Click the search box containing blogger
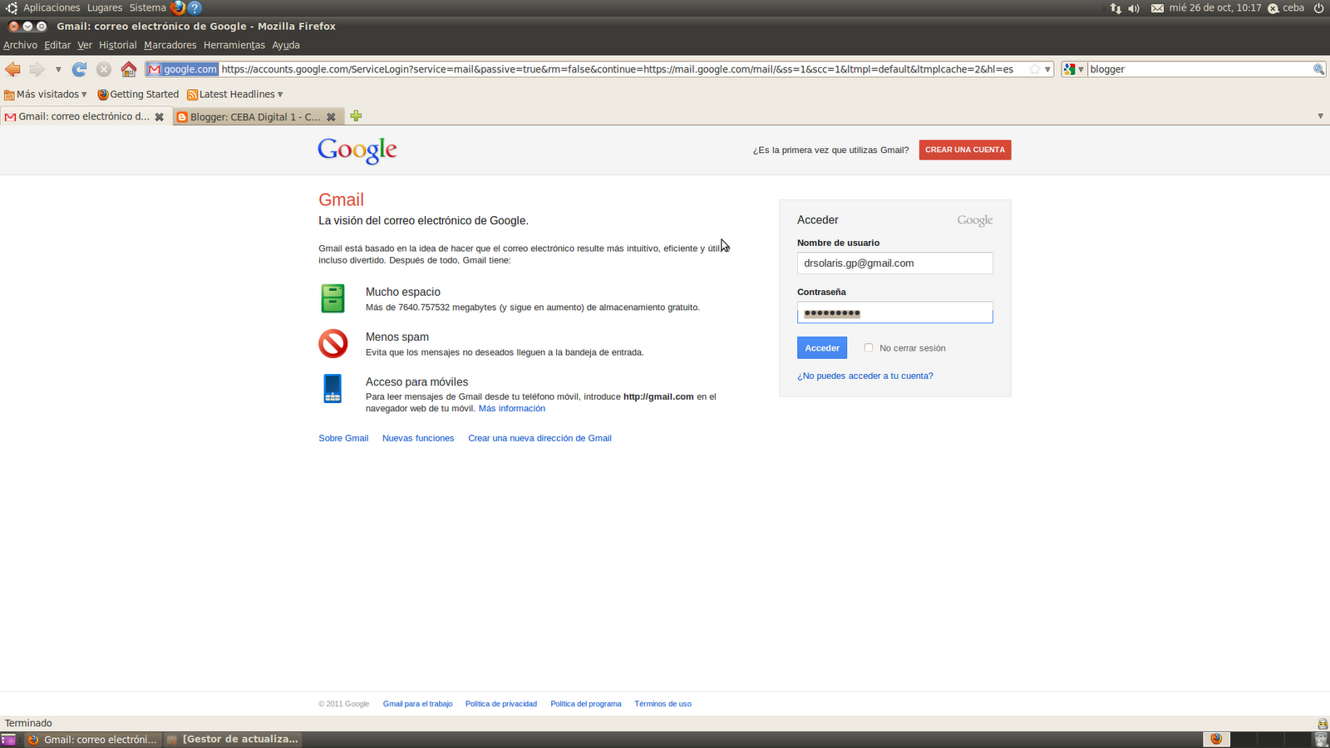The height and width of the screenshot is (748, 1330). [x=1199, y=69]
